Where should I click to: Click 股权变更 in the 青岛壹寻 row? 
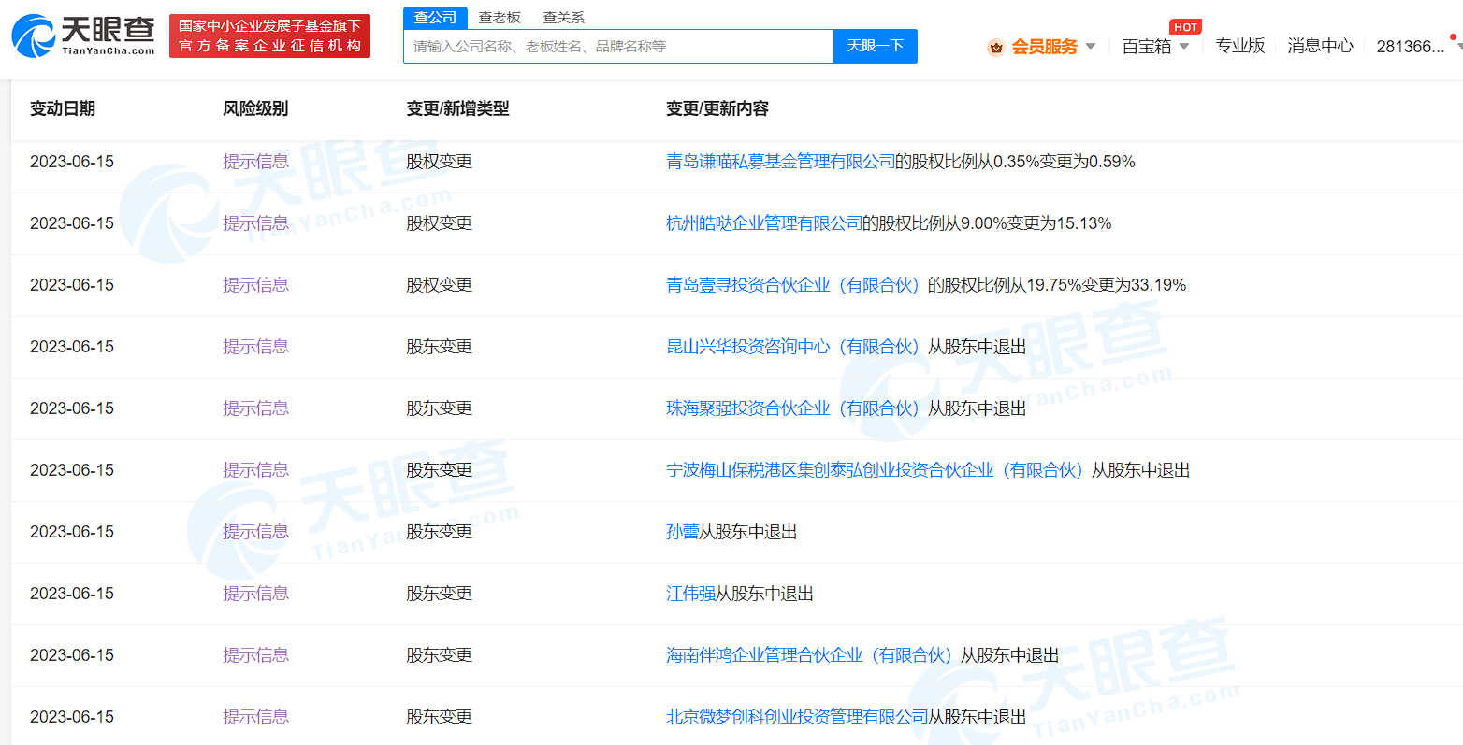[x=439, y=285]
